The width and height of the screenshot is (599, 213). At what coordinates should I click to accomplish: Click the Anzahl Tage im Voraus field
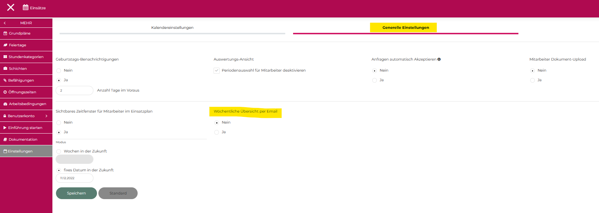click(74, 90)
